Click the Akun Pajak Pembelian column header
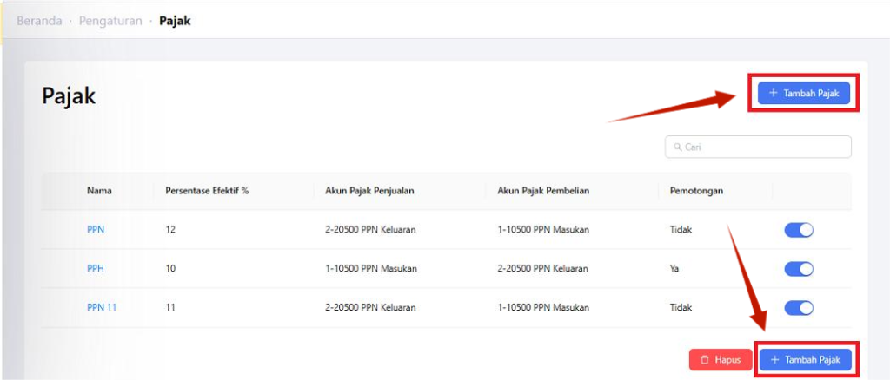The image size is (890, 380). pyautogui.click(x=543, y=191)
